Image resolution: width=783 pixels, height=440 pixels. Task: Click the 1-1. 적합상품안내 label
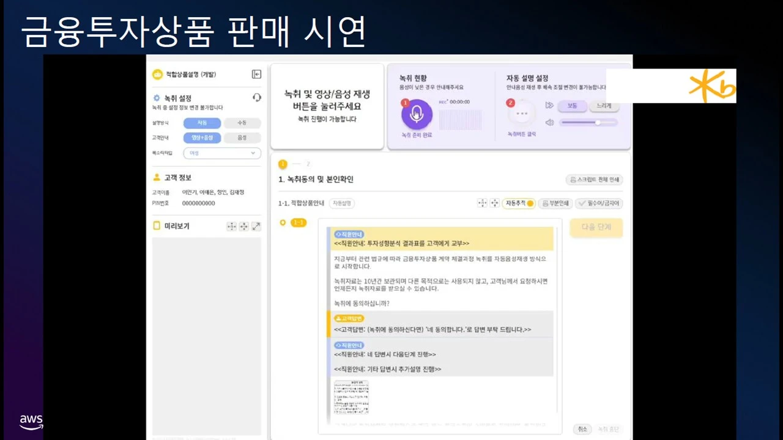(x=301, y=204)
